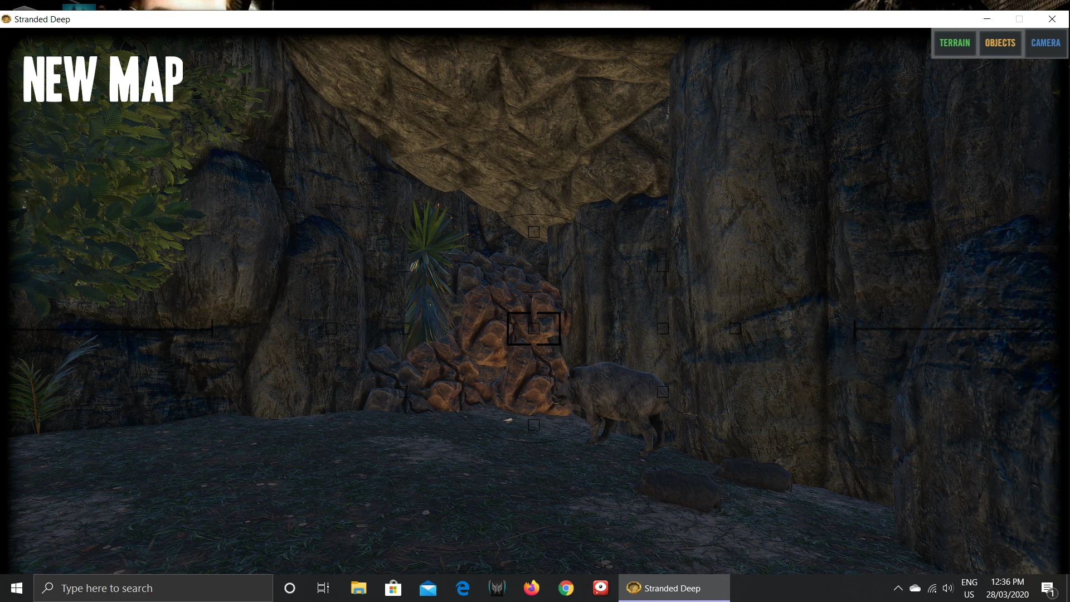Click the ENG US language indicator
This screenshot has height=602, width=1070.
tap(969, 588)
